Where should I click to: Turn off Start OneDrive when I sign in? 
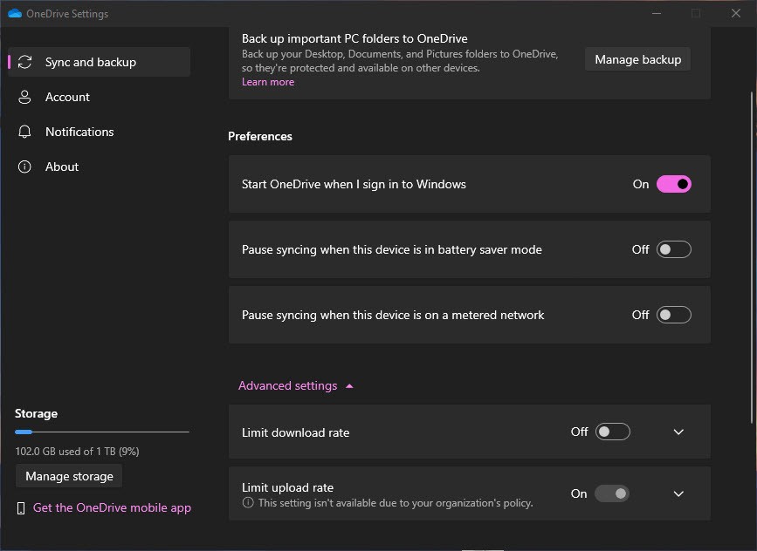click(x=675, y=184)
